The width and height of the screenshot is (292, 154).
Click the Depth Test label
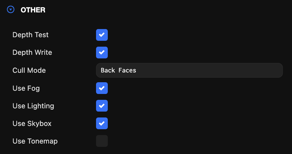tap(31, 35)
